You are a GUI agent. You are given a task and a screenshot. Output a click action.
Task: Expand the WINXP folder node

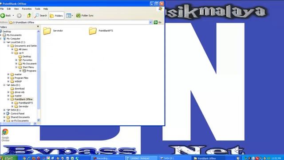(x=8, y=81)
